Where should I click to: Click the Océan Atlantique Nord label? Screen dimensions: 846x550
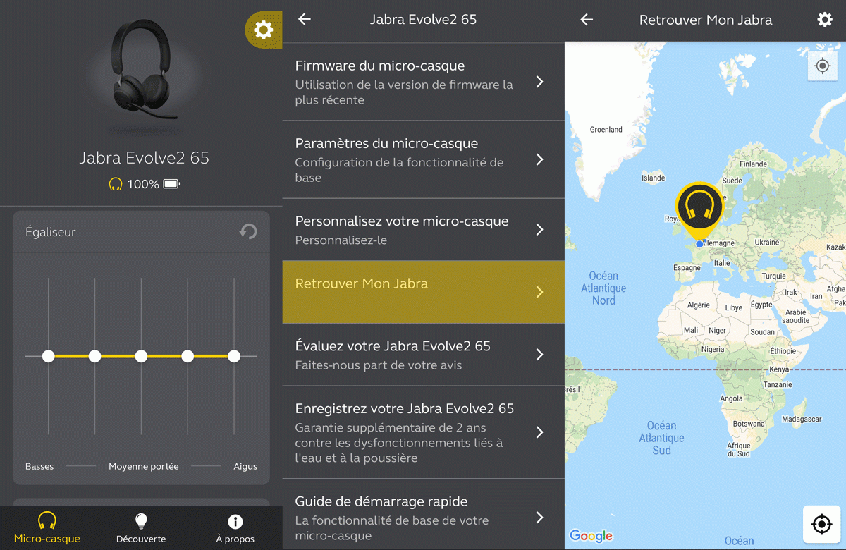point(603,288)
